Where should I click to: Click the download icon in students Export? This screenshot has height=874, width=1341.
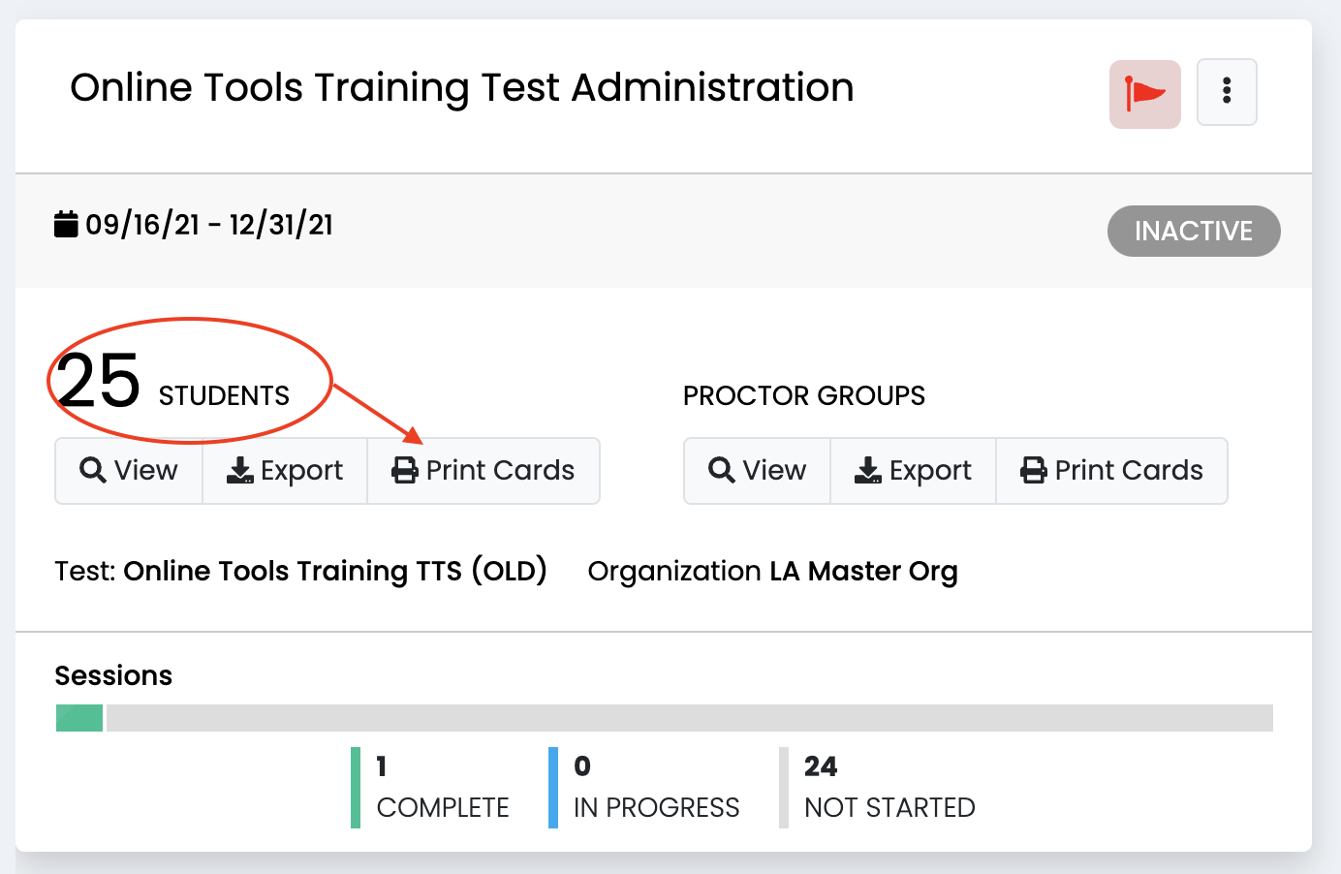239,470
